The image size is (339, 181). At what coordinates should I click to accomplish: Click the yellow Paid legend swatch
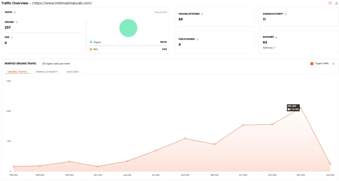point(91,49)
